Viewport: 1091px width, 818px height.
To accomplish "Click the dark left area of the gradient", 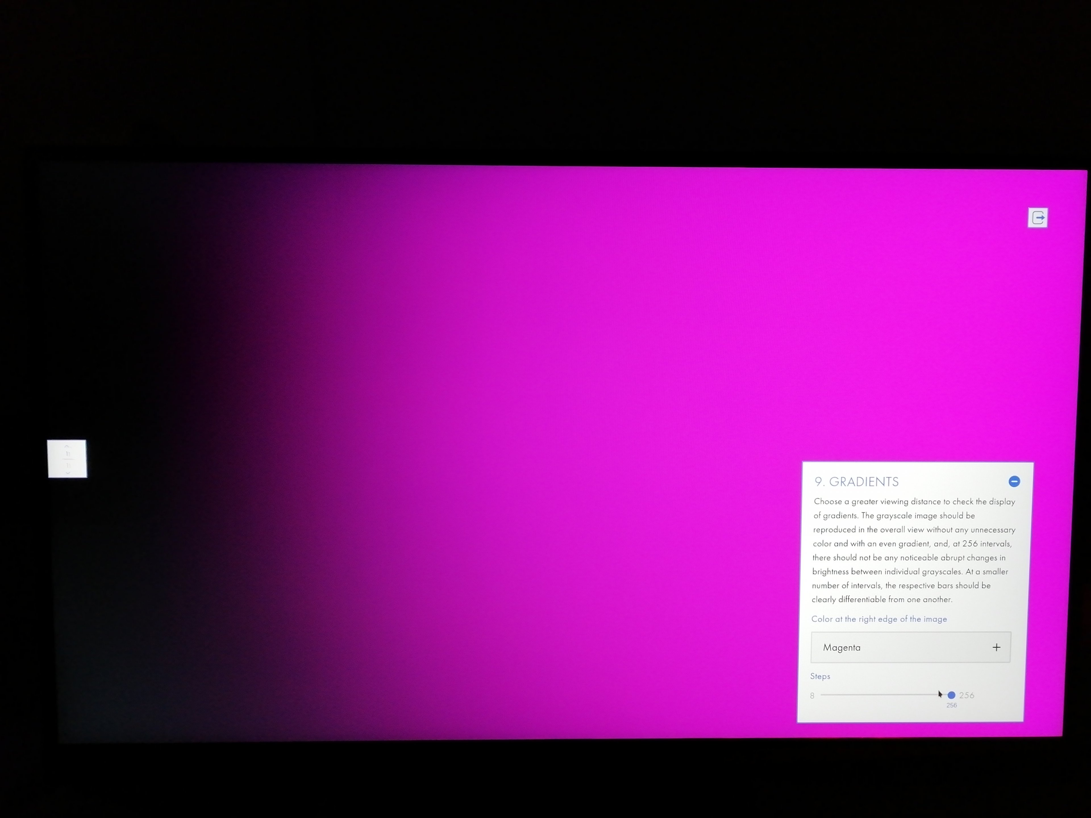I will (x=123, y=320).
